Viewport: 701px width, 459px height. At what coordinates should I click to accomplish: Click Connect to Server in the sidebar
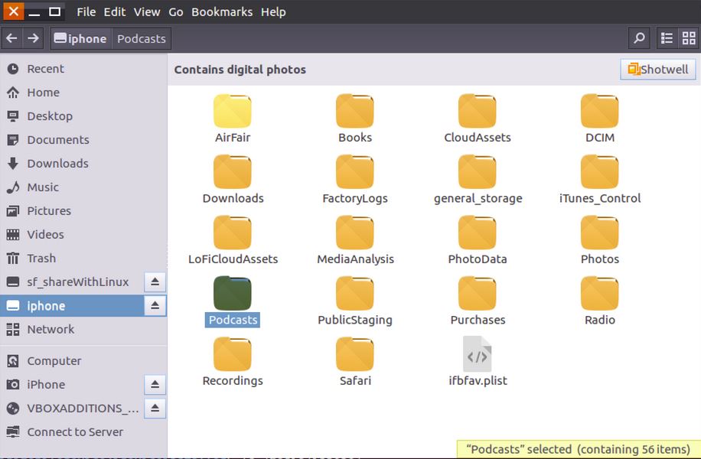point(75,431)
